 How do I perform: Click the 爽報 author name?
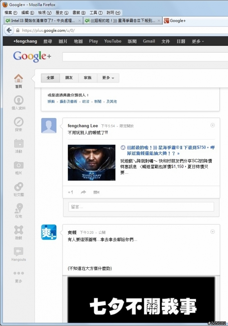(x=72, y=232)
